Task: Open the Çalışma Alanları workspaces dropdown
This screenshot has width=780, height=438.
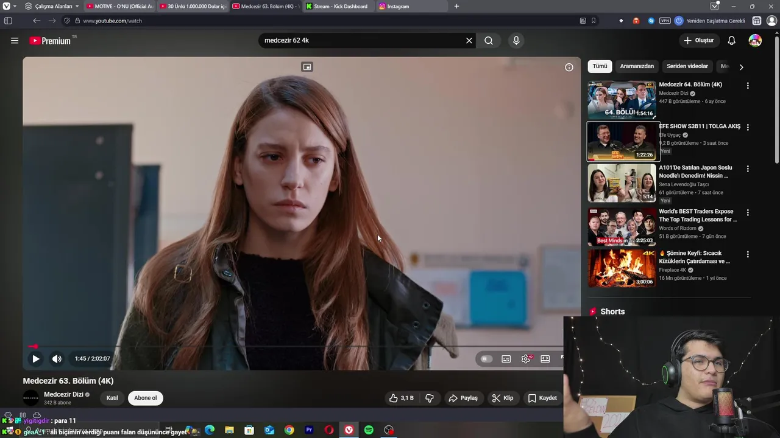Action: 52,6
